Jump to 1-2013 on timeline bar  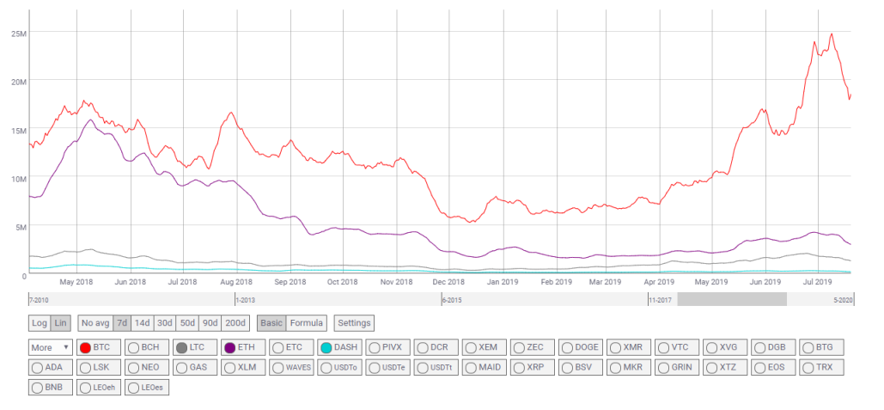[x=245, y=301]
